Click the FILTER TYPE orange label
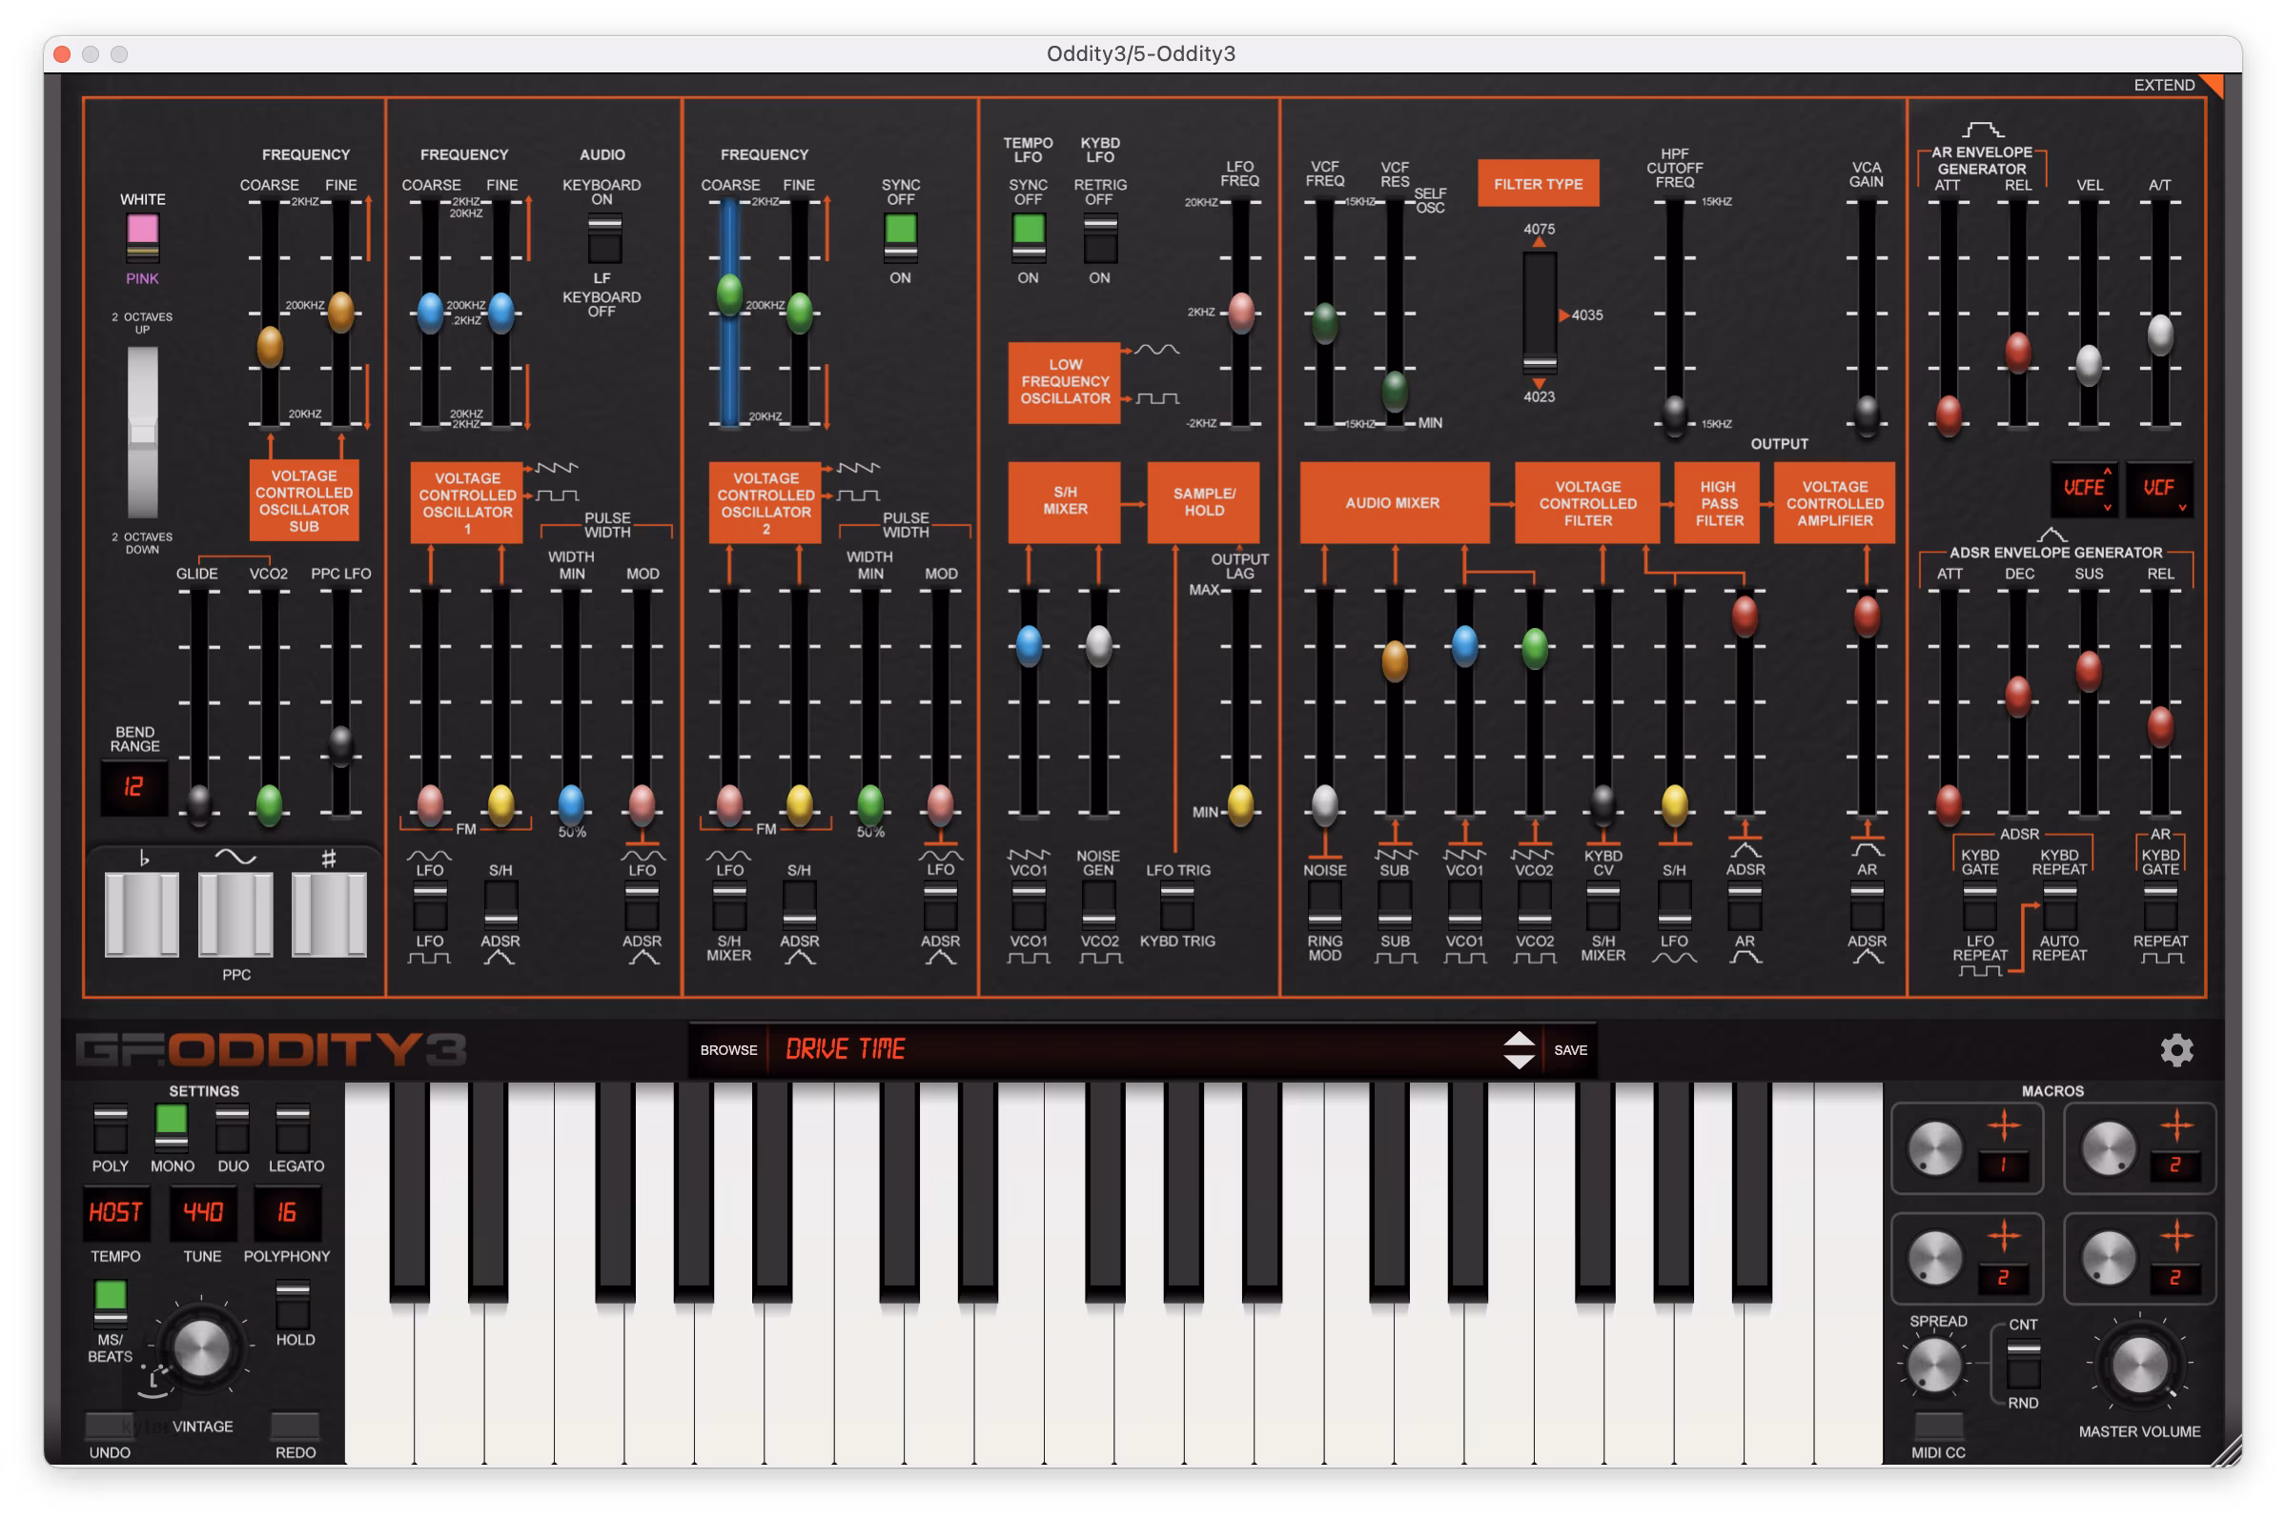Image resolution: width=2286 pixels, height=1519 pixels. tap(1537, 184)
